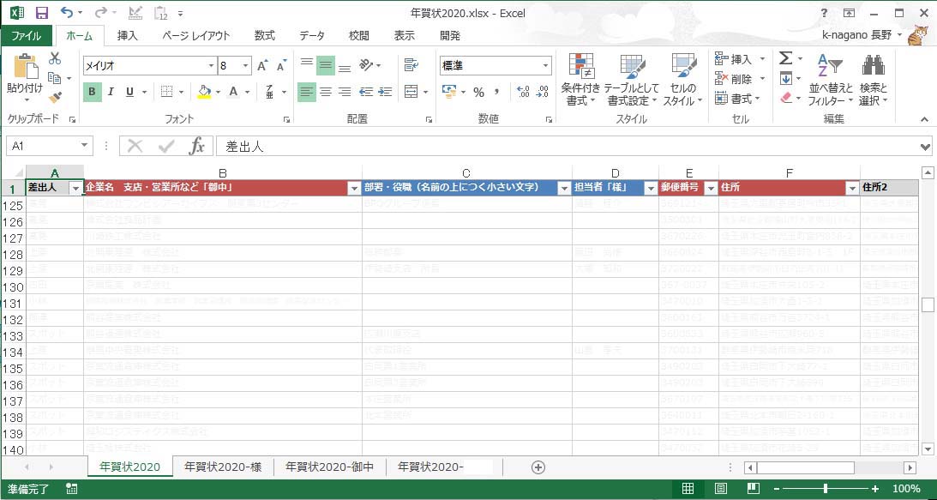Open the font name dropdown メイリオ

[211, 66]
